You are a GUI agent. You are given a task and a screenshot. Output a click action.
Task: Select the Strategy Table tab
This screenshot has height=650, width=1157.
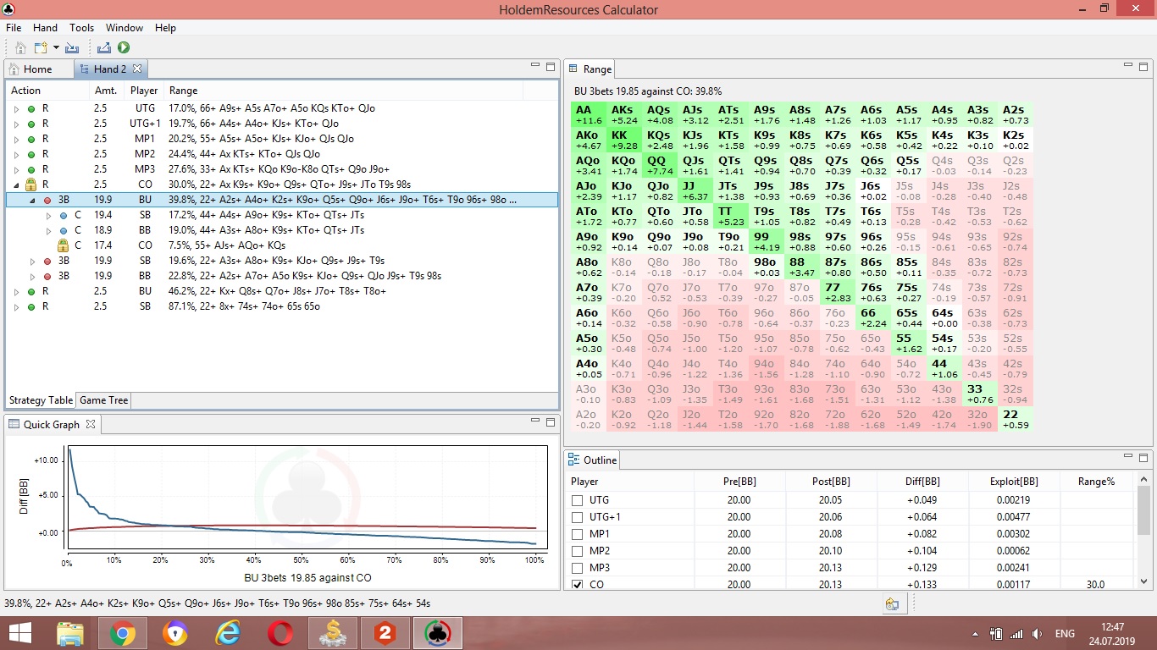(41, 400)
